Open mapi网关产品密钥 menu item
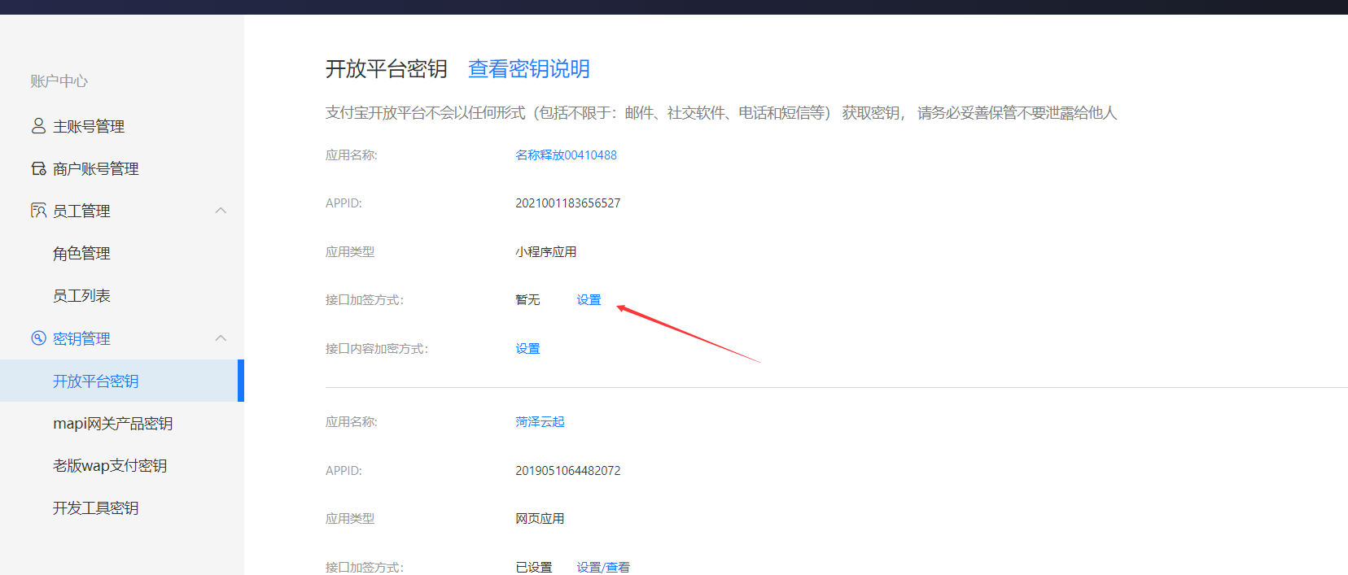Viewport: 1348px width, 575px height. 112,423
